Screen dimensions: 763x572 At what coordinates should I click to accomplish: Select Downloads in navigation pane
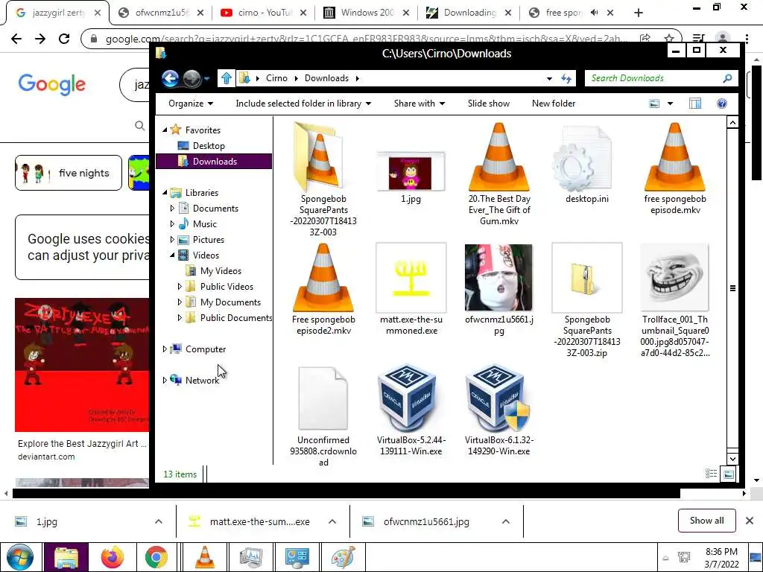pyautogui.click(x=214, y=161)
